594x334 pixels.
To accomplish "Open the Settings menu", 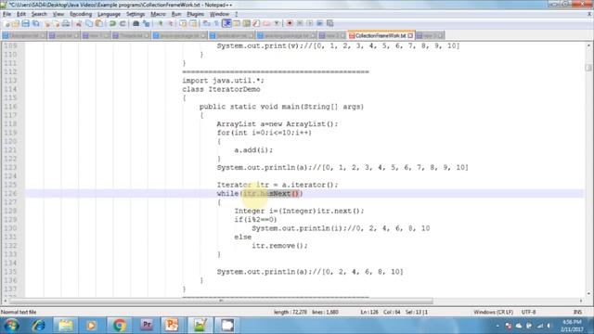I will 136,14.
